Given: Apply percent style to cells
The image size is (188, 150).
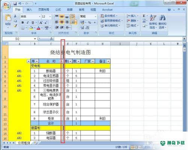Looking at the screenshot, I should [89, 23].
